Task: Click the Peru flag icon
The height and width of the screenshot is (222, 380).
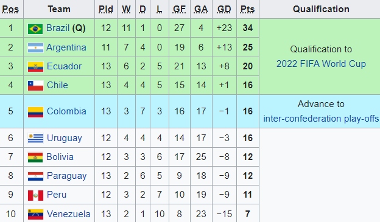Action: (x=35, y=195)
